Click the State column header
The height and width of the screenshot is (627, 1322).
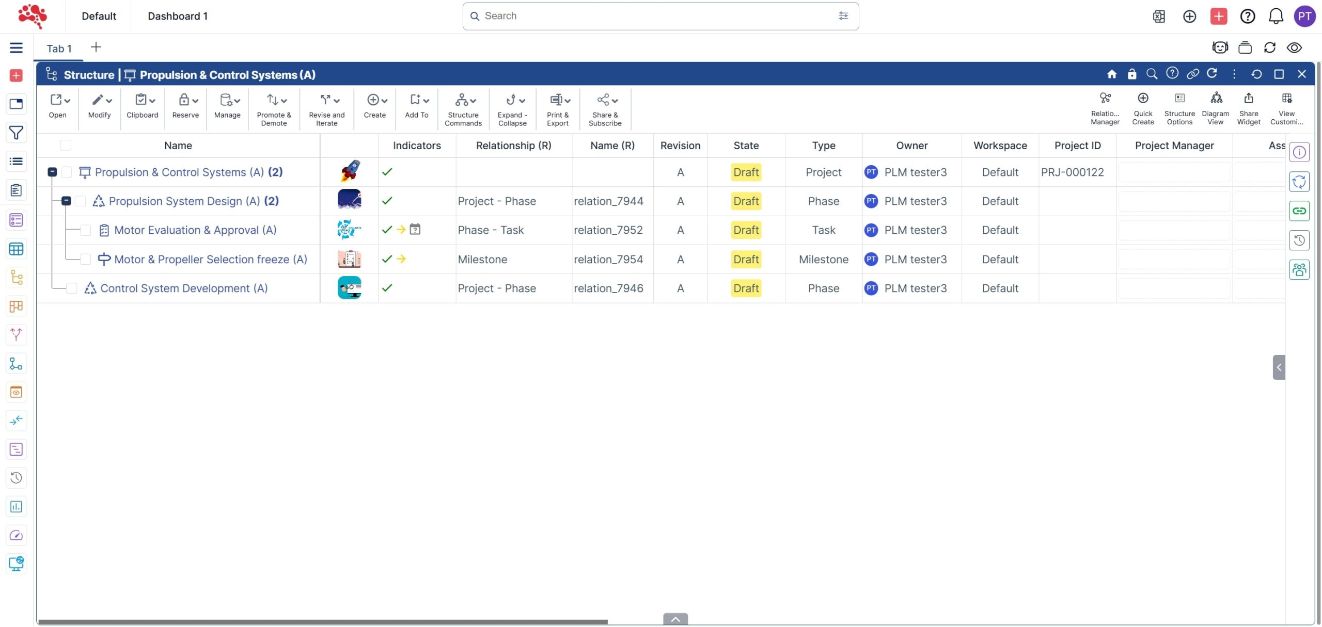tap(746, 146)
